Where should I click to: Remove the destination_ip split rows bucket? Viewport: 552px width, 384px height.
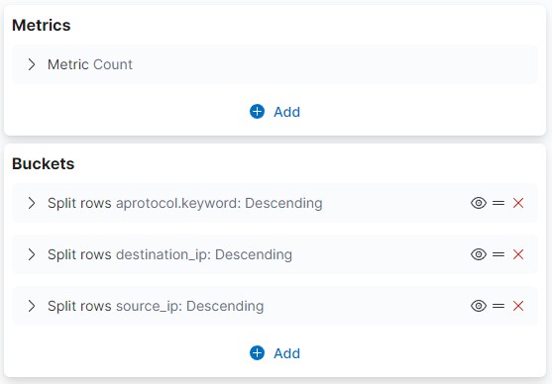518,254
